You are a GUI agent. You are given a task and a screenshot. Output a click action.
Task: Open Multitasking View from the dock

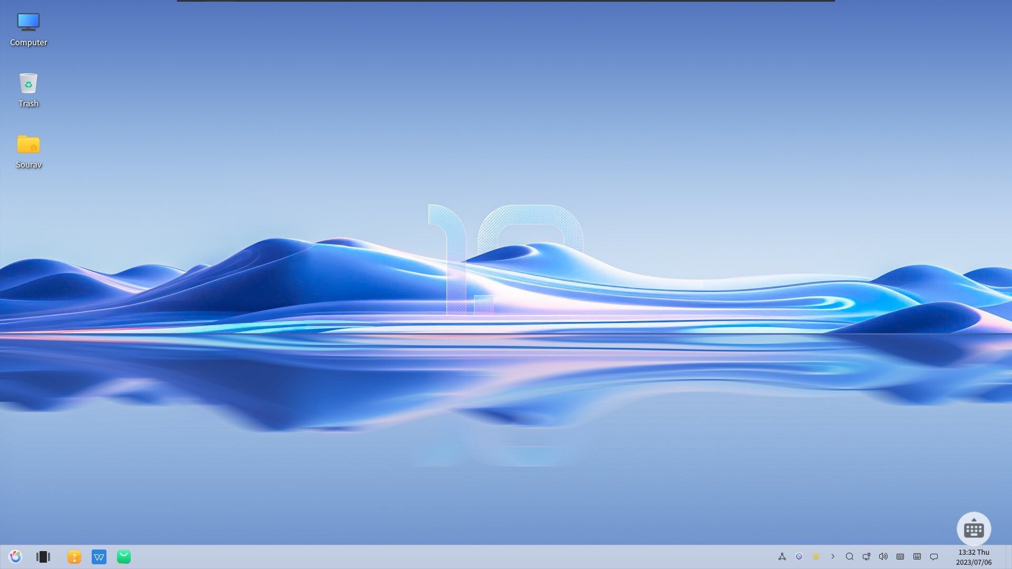coord(43,556)
